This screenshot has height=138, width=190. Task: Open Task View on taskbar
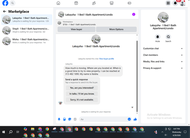18,132
